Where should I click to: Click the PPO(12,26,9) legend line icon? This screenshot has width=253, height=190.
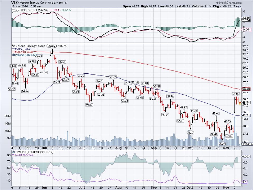click(13, 10)
